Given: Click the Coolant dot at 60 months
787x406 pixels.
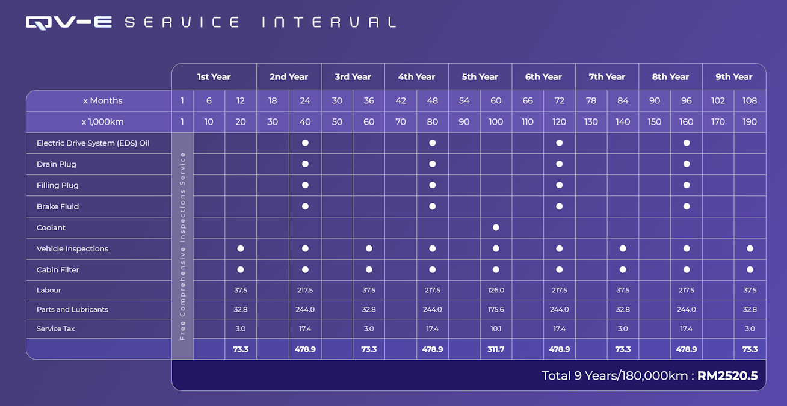Looking at the screenshot, I should (x=496, y=227).
